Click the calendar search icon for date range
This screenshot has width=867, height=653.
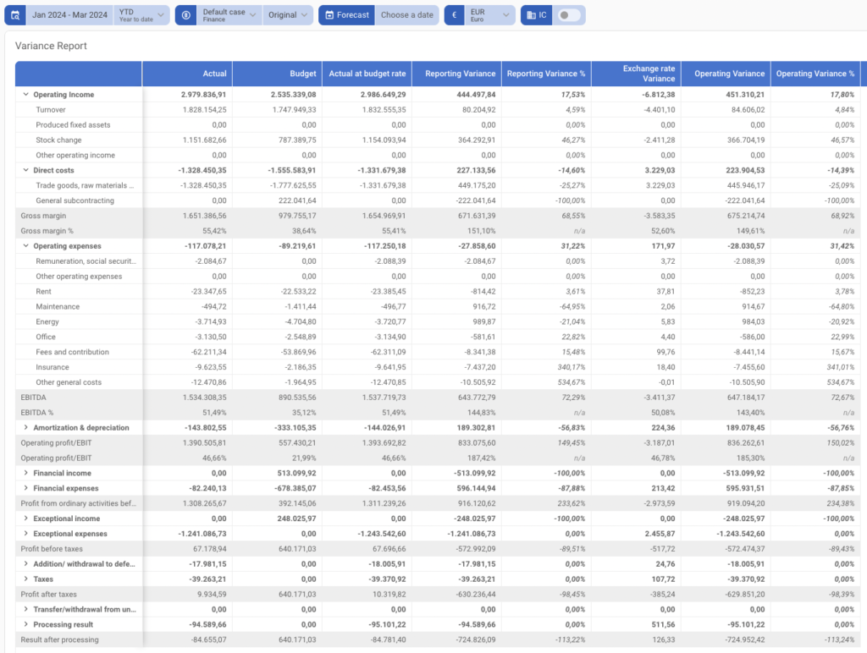(16, 15)
